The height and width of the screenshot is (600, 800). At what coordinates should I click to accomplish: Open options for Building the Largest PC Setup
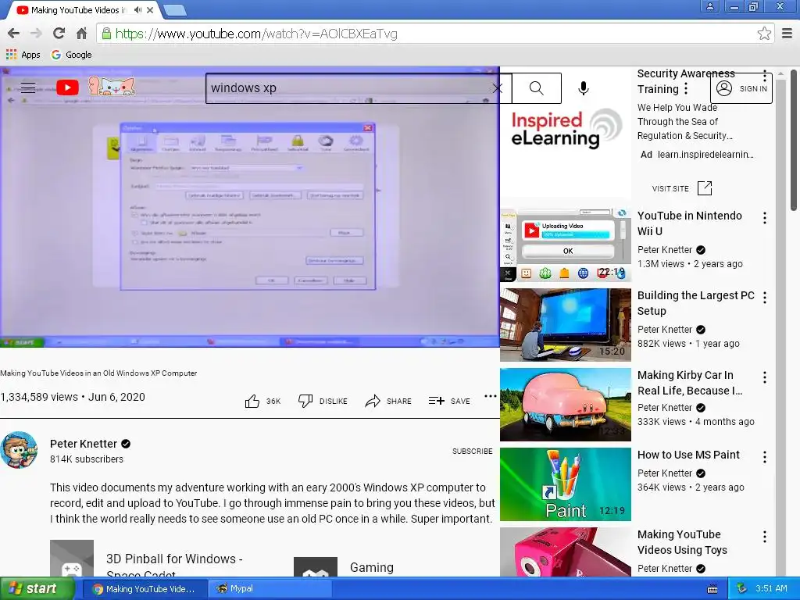tap(764, 298)
